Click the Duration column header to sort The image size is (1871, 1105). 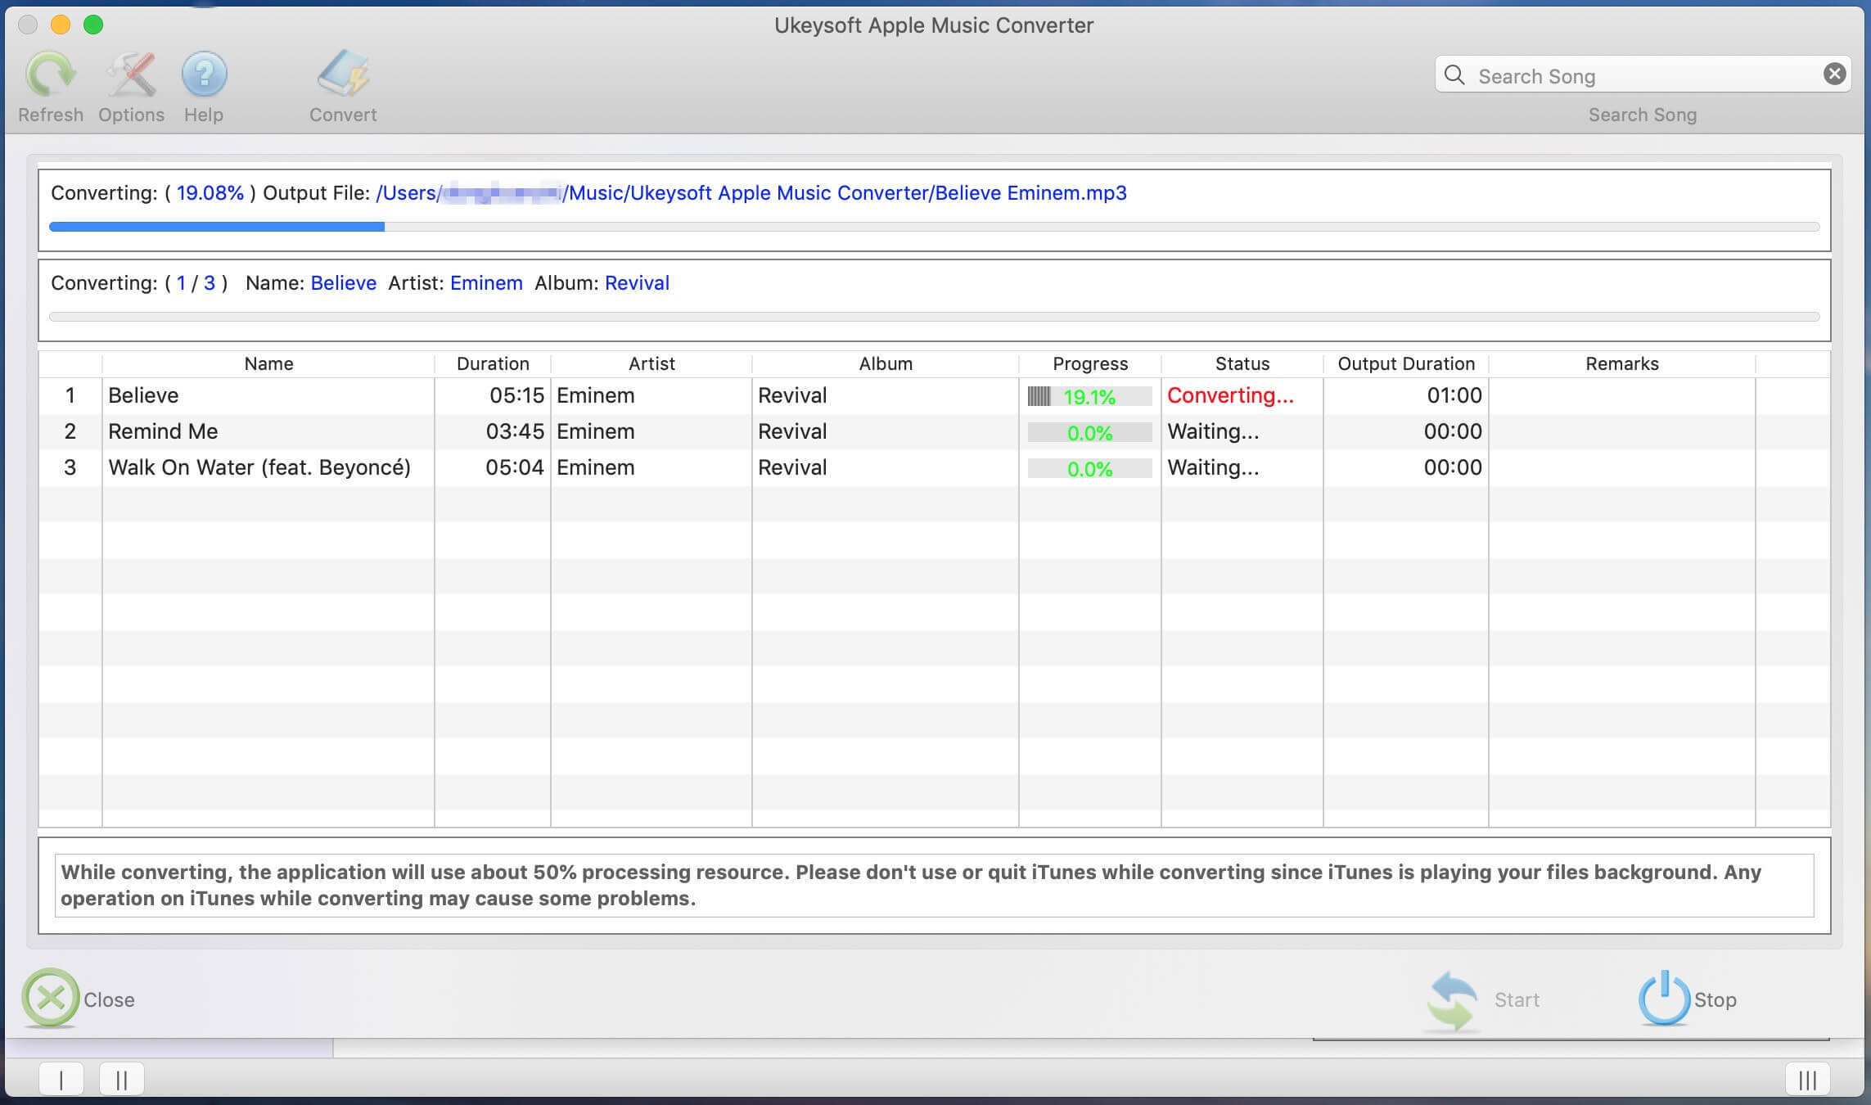point(492,363)
